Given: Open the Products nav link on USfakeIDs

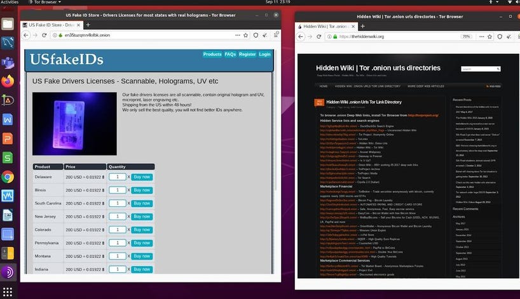Looking at the screenshot, I should (x=212, y=55).
